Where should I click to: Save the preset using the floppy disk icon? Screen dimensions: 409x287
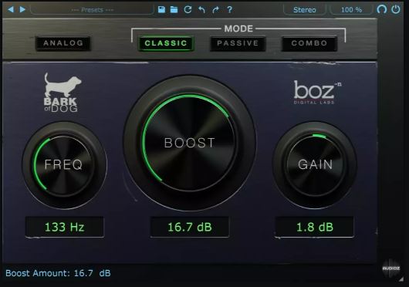coord(161,10)
